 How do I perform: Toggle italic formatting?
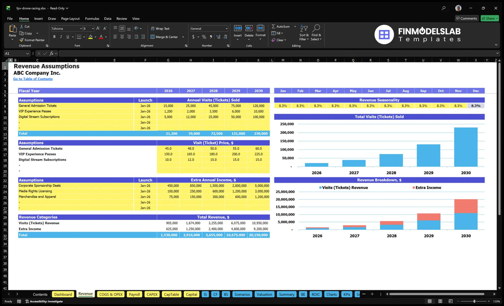coord(60,37)
